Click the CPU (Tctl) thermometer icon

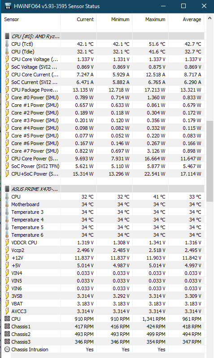coord(7,44)
